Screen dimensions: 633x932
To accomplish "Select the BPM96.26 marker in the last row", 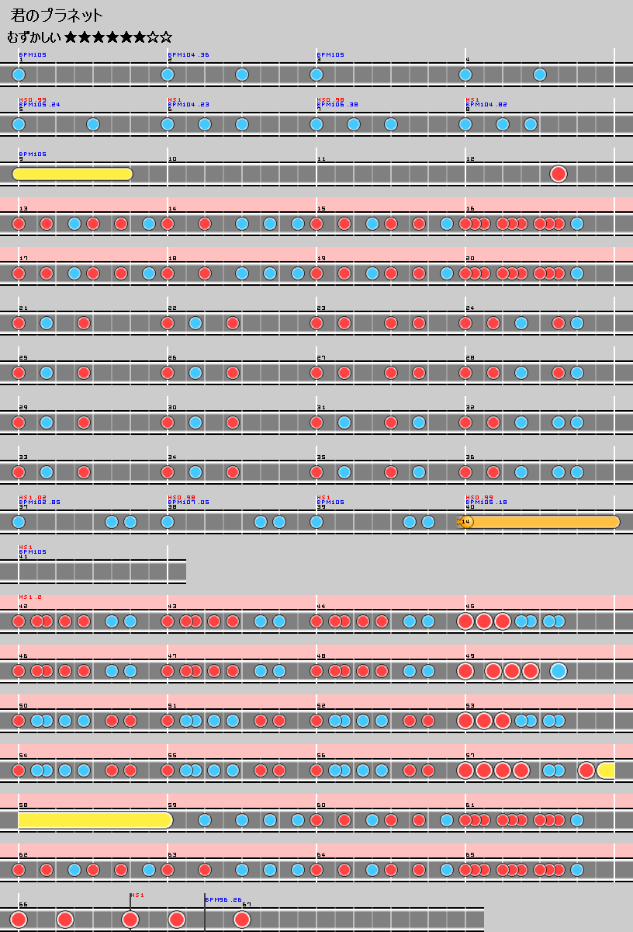I will pyautogui.click(x=223, y=899).
